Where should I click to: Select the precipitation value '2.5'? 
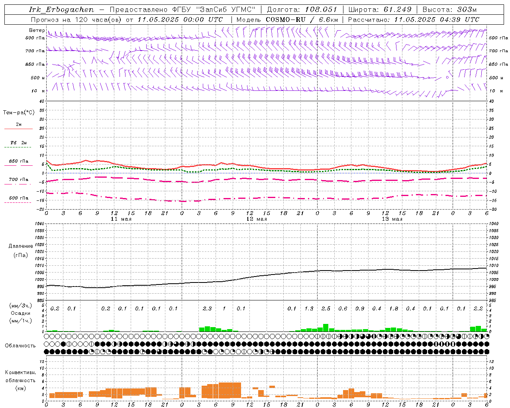click(x=326, y=309)
